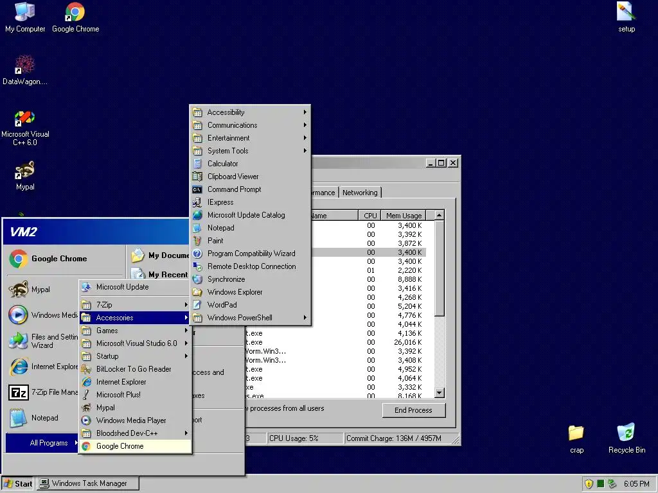Screen dimensions: 658x493
Task: Launch Notepad from Accessories submenu
Action: [x=250, y=228]
